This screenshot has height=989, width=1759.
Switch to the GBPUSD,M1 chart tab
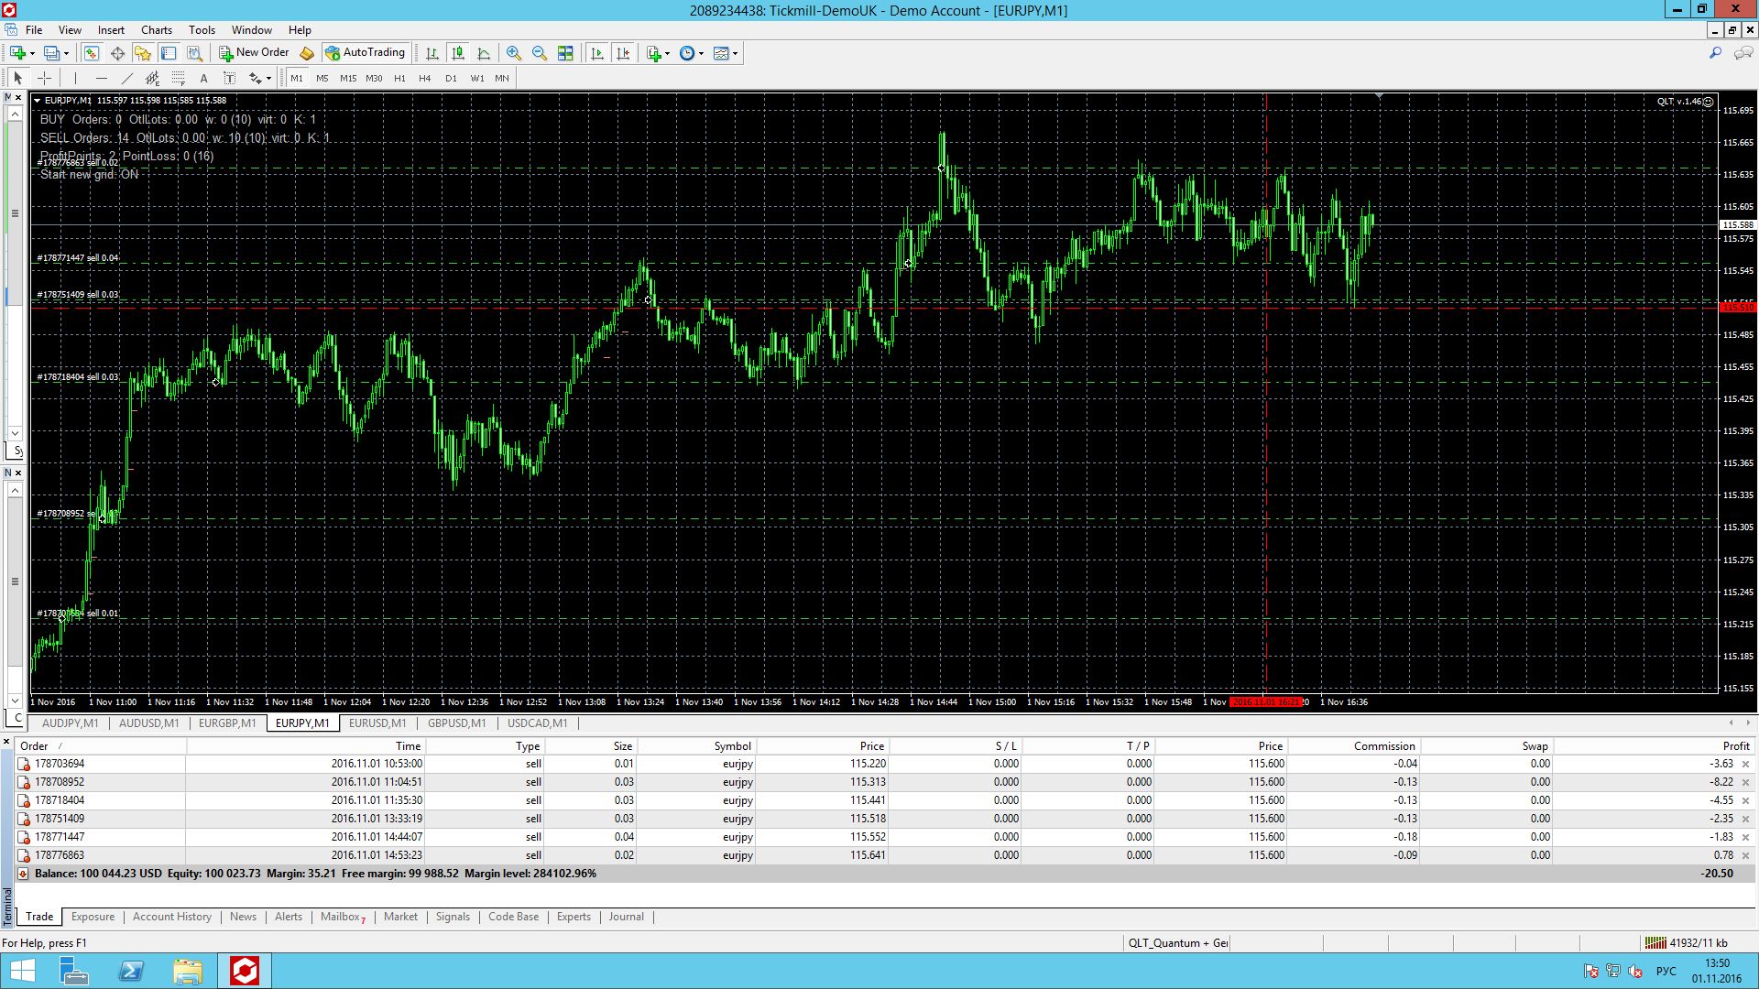click(x=457, y=723)
